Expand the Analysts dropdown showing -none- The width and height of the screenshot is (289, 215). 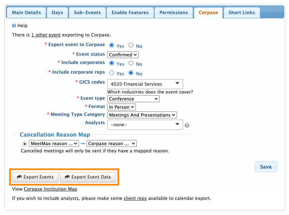point(145,125)
